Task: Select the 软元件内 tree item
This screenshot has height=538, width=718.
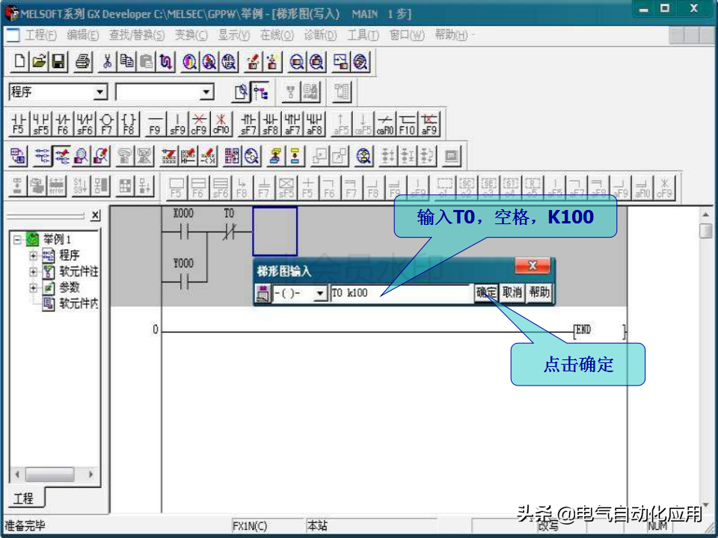Action: click(x=70, y=303)
